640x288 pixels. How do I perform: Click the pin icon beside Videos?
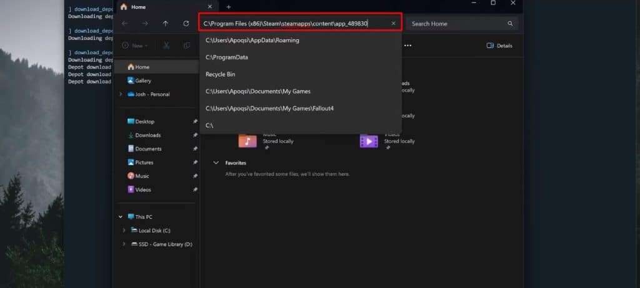(195, 190)
